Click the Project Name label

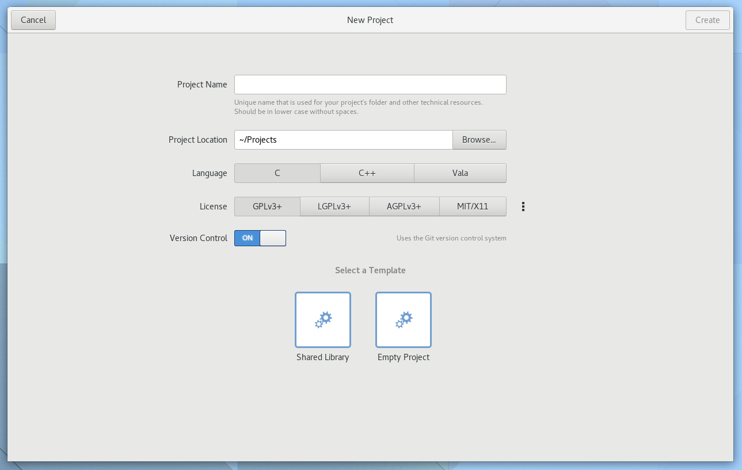point(202,85)
